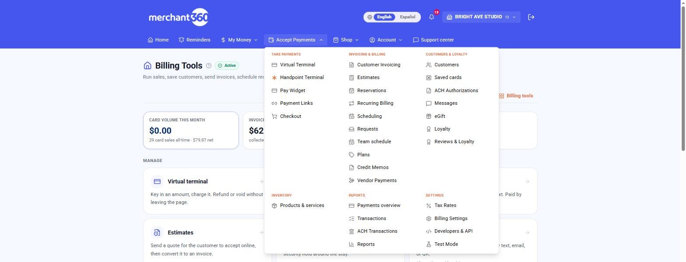This screenshot has width=686, height=262.
Task: Open Transactions under Reports
Action: [371, 218]
